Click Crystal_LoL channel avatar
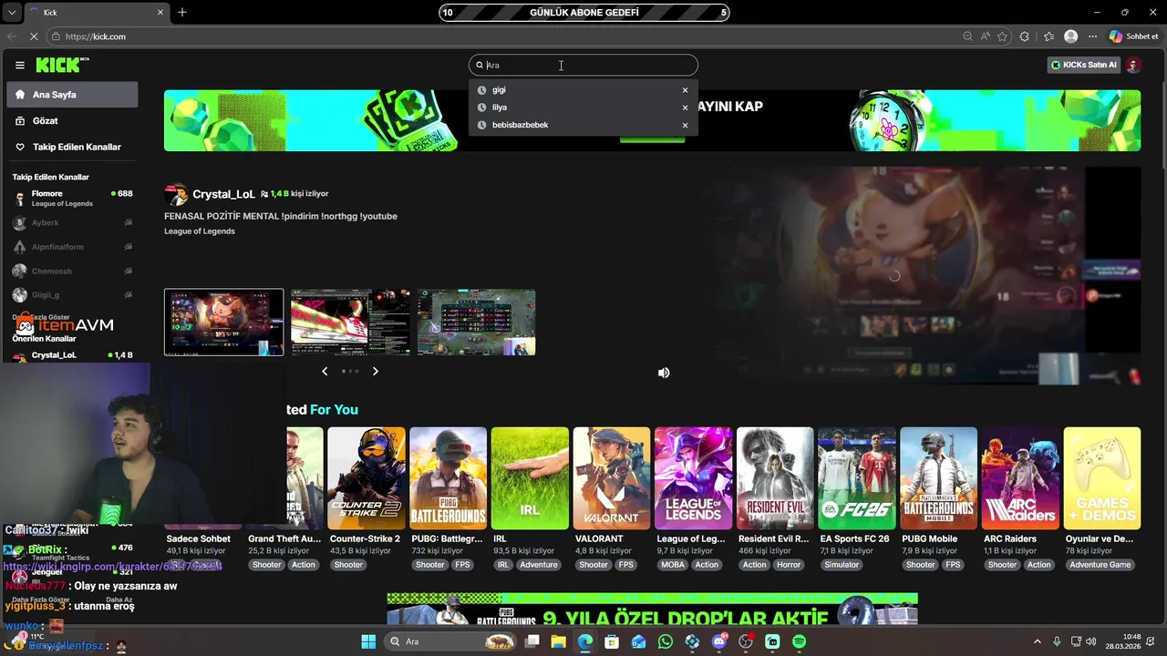1167x656 pixels. pos(176,194)
